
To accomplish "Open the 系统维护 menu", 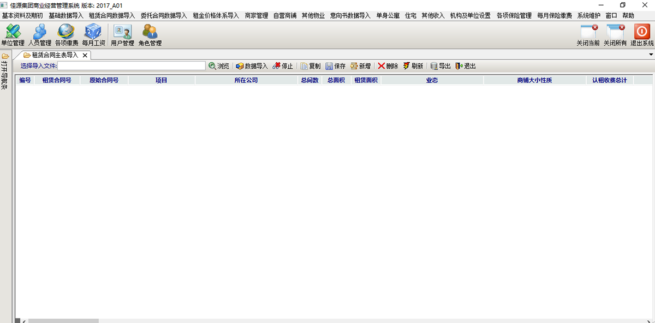I will pos(589,15).
